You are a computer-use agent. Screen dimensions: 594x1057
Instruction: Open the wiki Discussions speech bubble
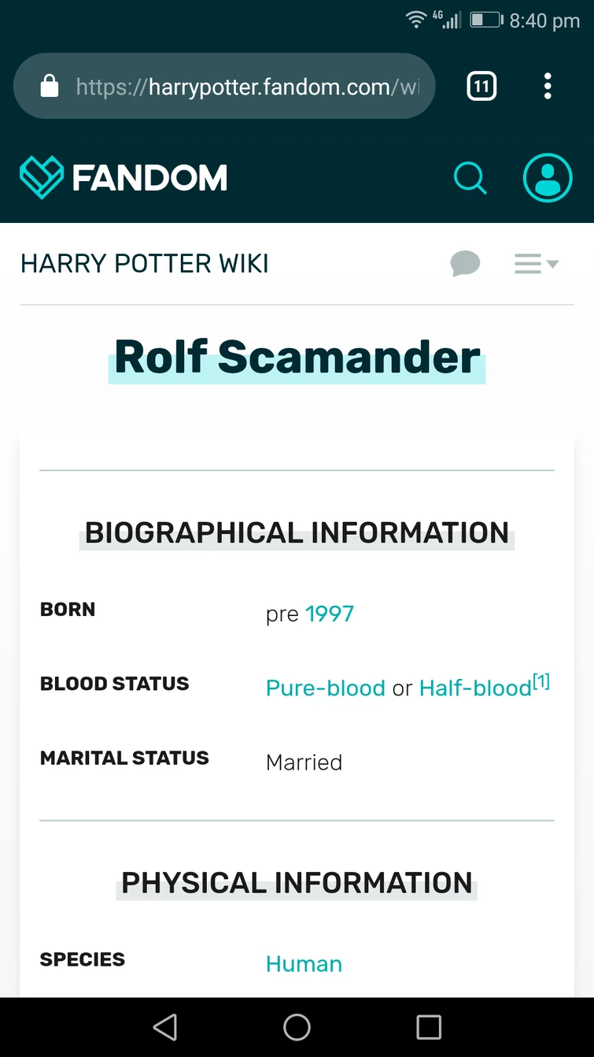point(465,263)
